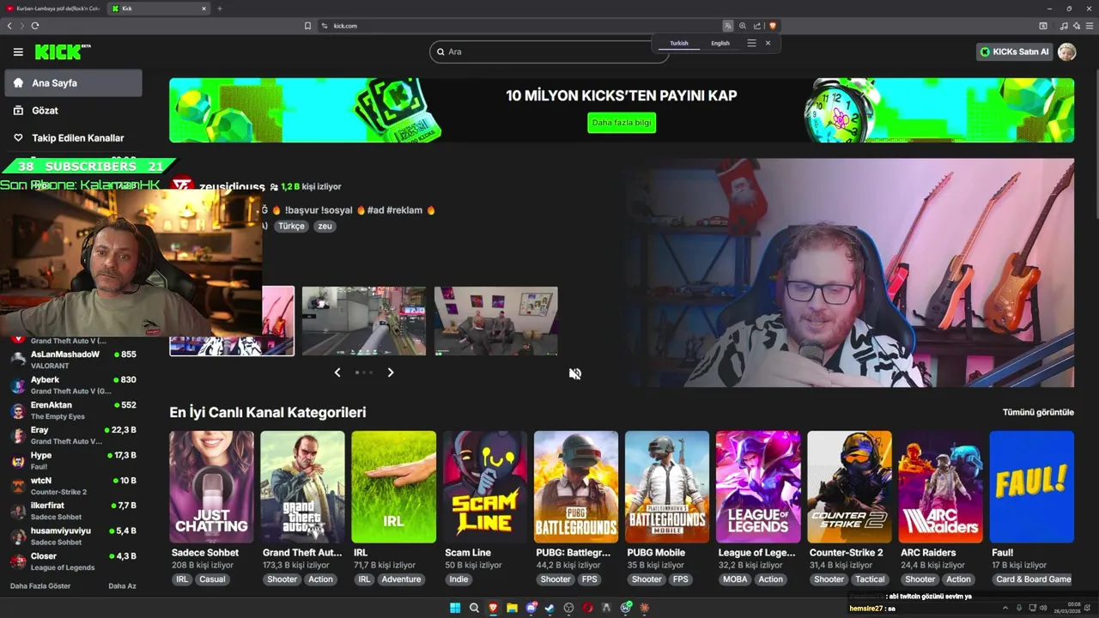Go to previous featured stream with left arrow

pos(337,373)
